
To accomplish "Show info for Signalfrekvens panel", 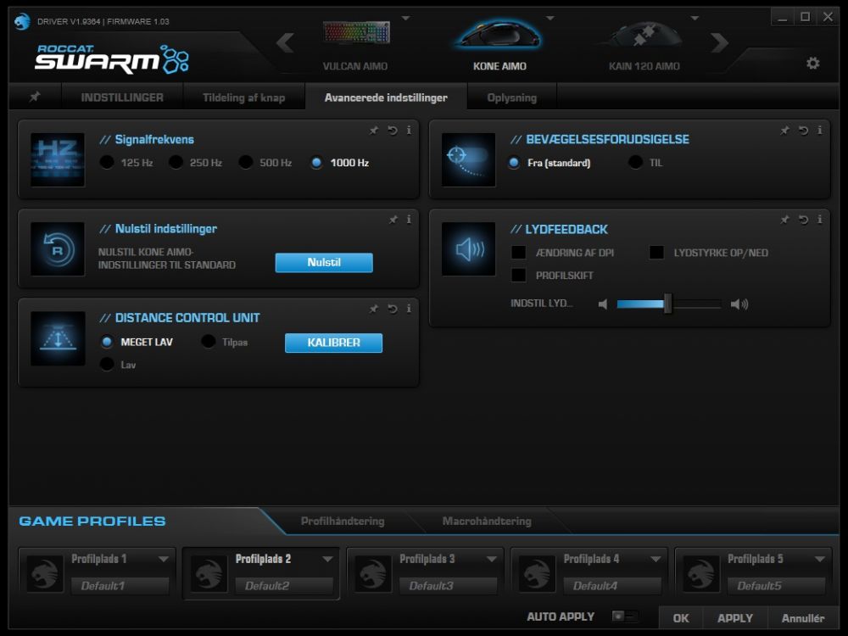I will 409,131.
